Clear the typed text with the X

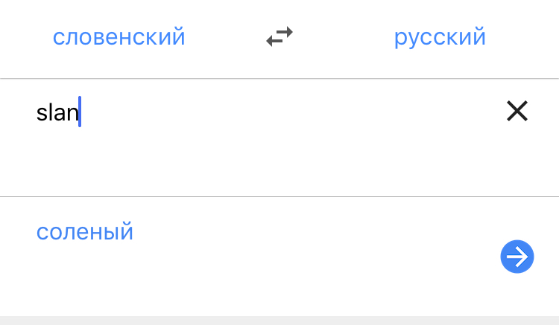click(x=517, y=112)
